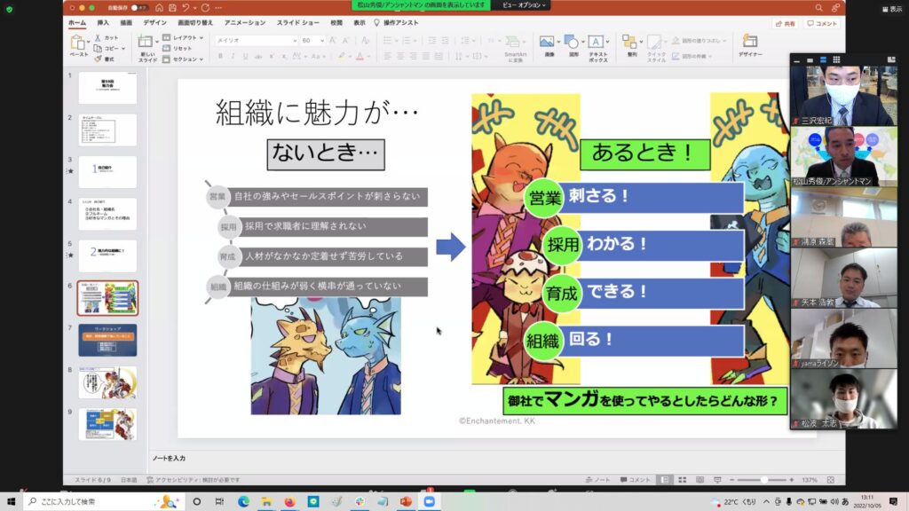
Task: Click the Italic formatting icon
Action: pos(233,56)
